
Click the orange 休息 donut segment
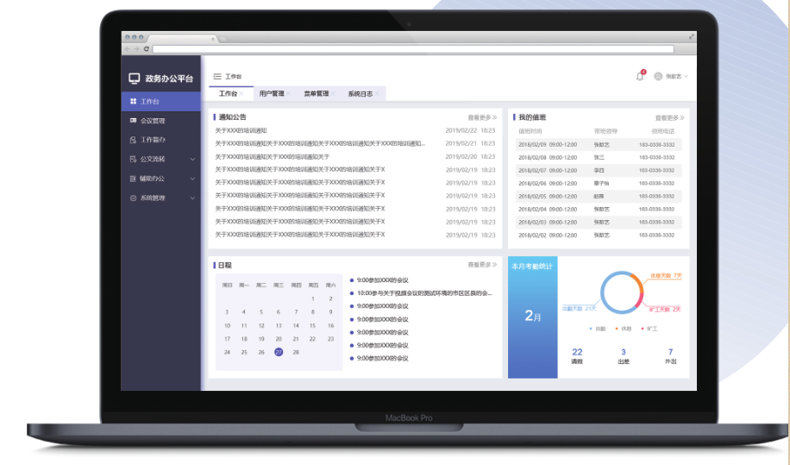(x=637, y=280)
